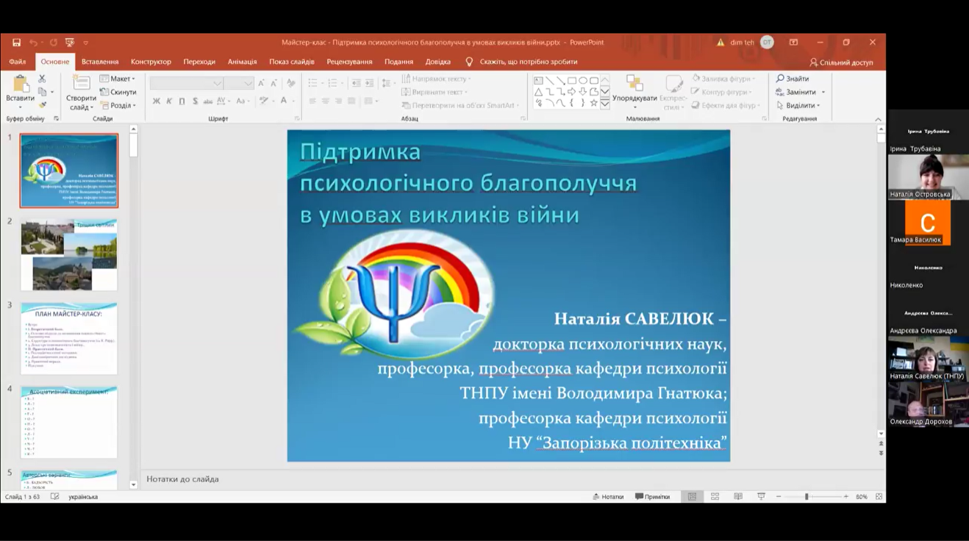Select slide 3 ПЛАН МАЙСТЕР-КЛАСУ thumbnail
The width and height of the screenshot is (969, 541).
point(69,338)
